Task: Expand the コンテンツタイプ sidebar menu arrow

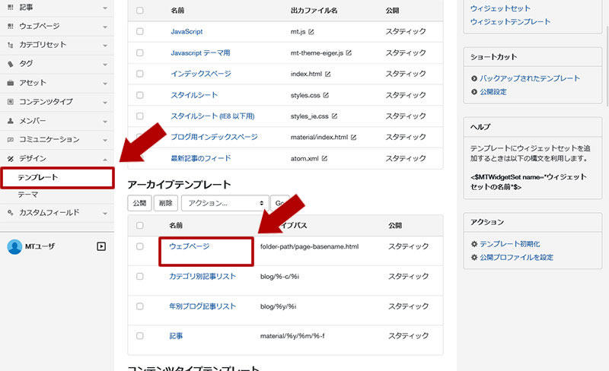Action: 105,103
